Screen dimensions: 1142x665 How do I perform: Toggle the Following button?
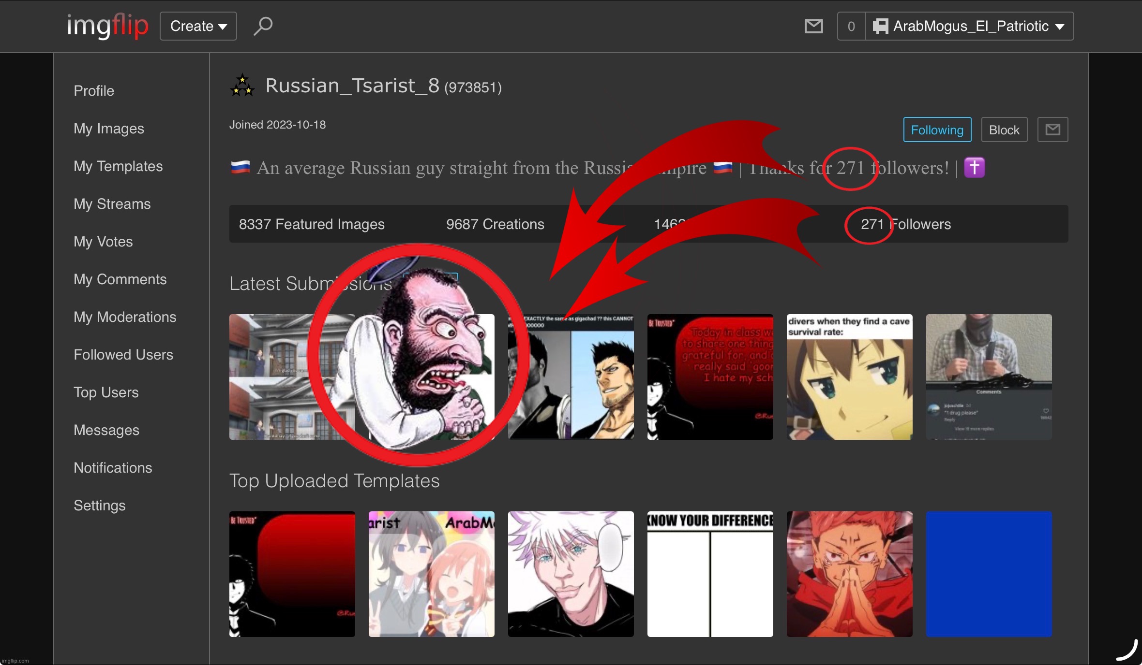[937, 130]
